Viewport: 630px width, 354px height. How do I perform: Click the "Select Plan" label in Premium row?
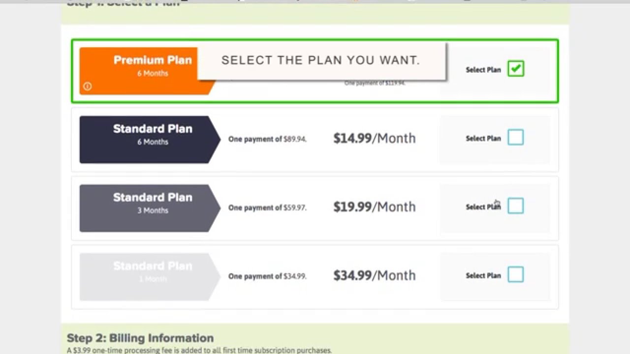(483, 70)
